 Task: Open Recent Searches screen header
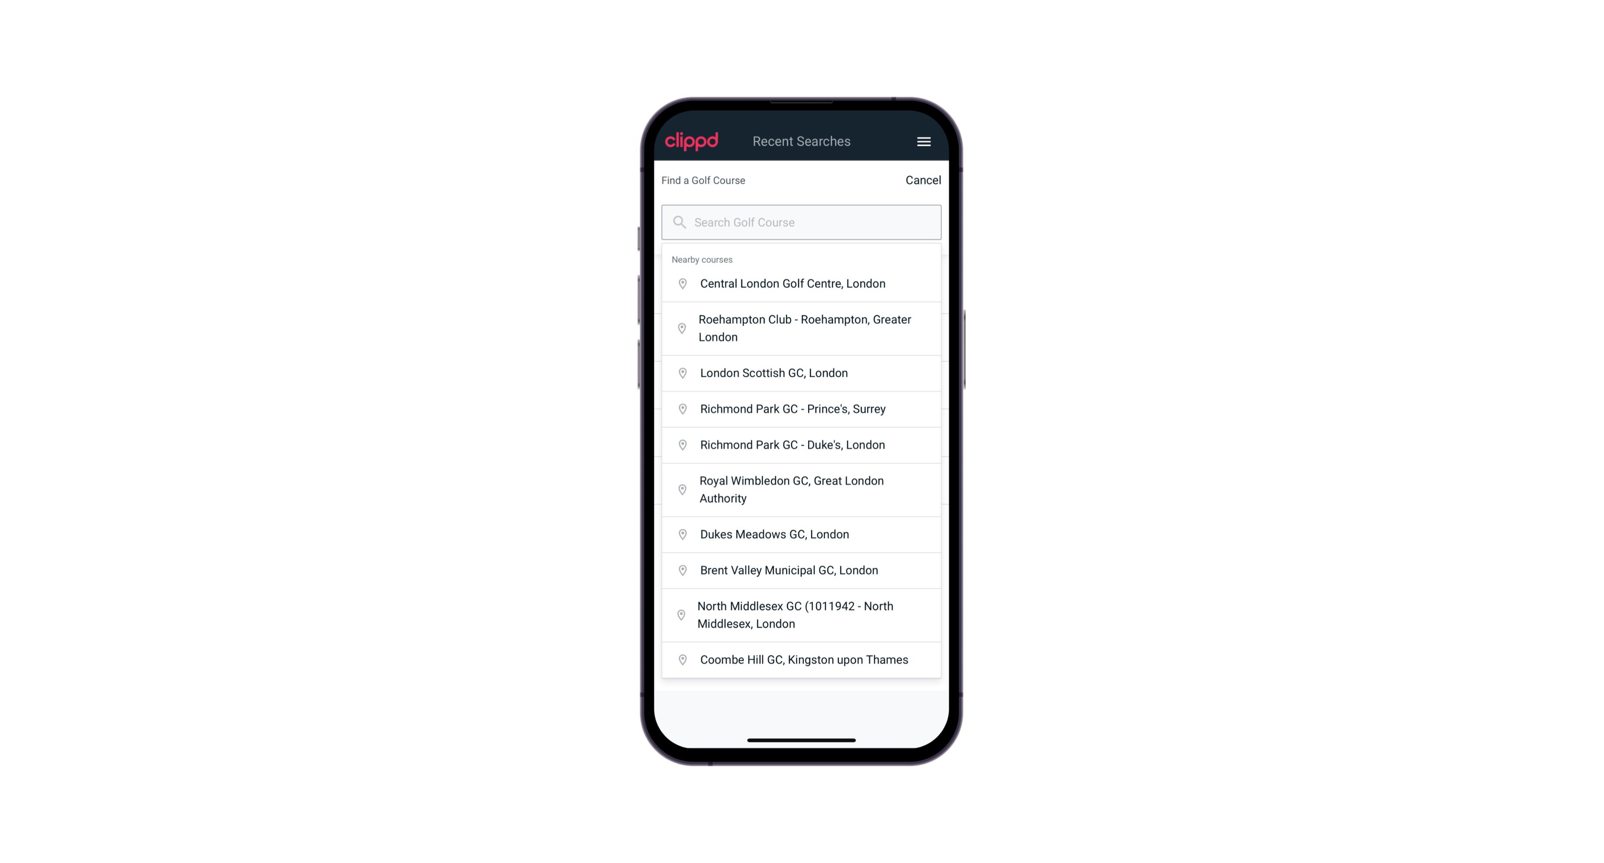pyautogui.click(x=801, y=141)
